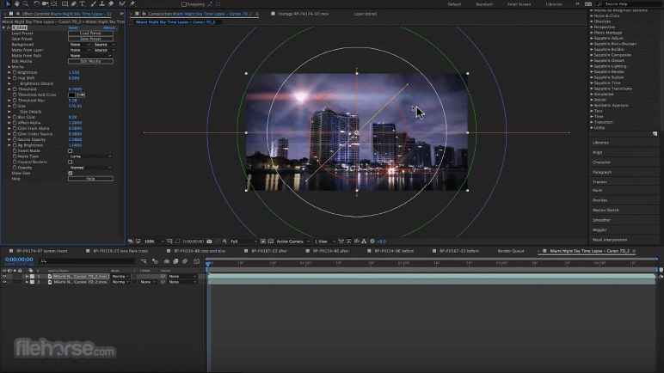Toggle the Show Ga checkbox

(71, 173)
